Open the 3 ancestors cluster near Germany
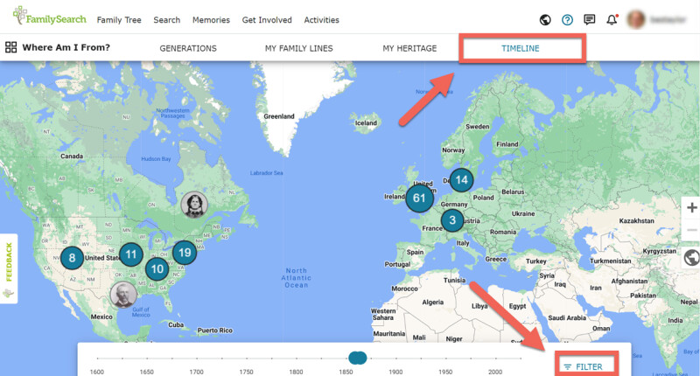Screen dimensions: 700x376 point(452,219)
